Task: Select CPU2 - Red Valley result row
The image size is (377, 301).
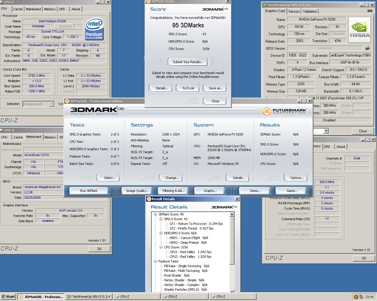Action: point(190,257)
